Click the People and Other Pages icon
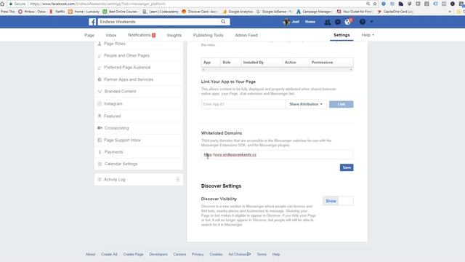 [x=100, y=55]
